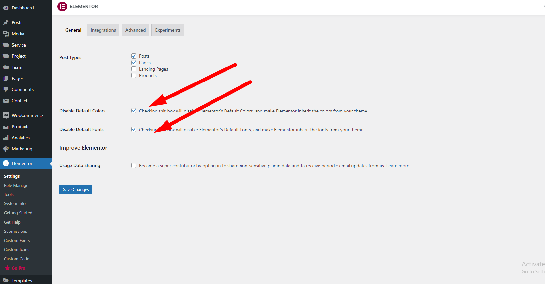The width and height of the screenshot is (545, 284).
Task: Switch to the Integrations tab
Action: [x=103, y=30]
